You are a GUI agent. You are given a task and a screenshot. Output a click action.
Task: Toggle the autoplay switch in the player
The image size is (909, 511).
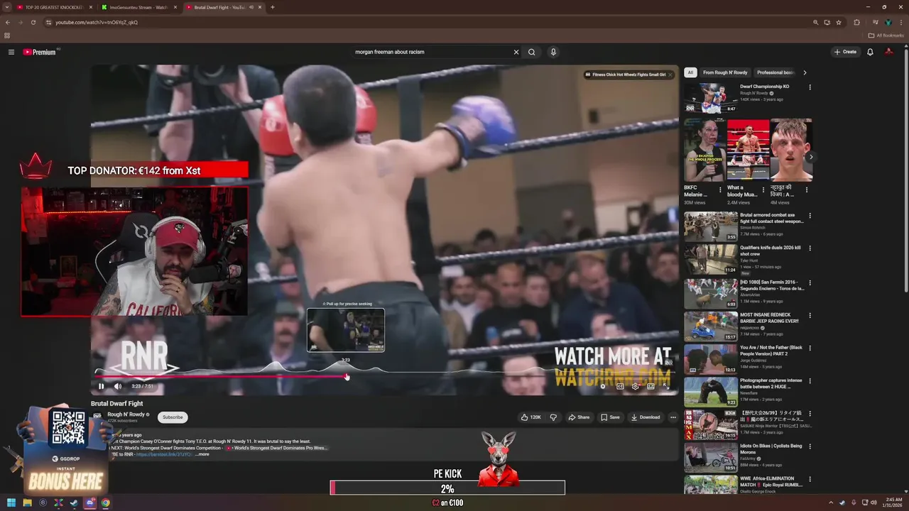coord(603,386)
